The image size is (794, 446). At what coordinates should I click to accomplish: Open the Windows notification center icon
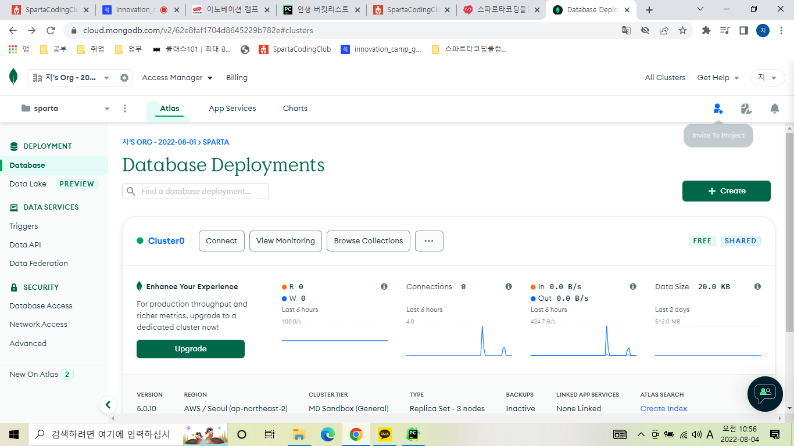click(x=774, y=434)
